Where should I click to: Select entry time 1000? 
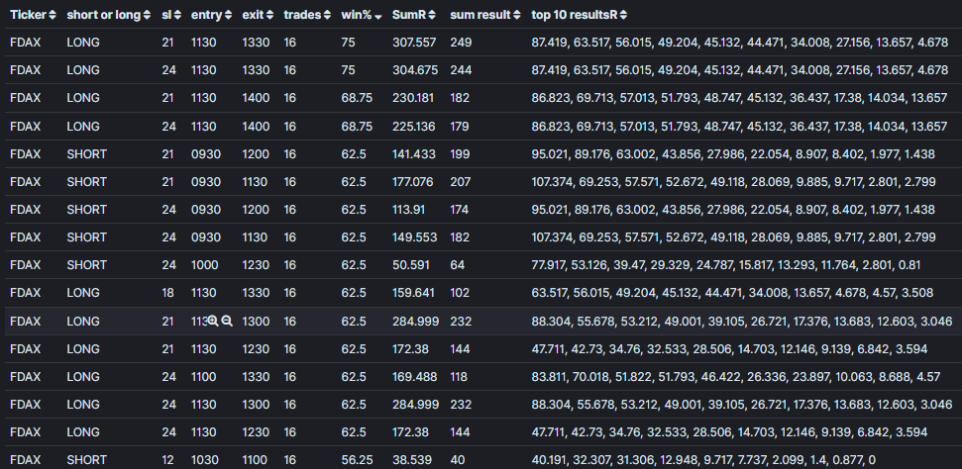click(204, 265)
